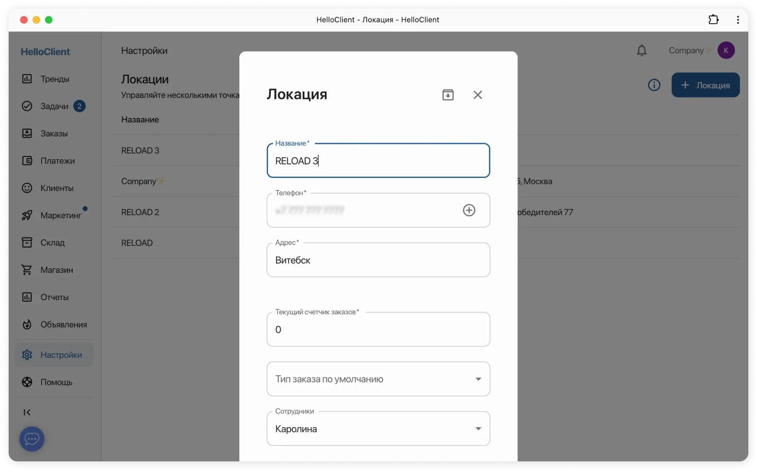757x470 pixels.
Task: Expand the Сотрудники dropdown
Action: click(x=478, y=429)
